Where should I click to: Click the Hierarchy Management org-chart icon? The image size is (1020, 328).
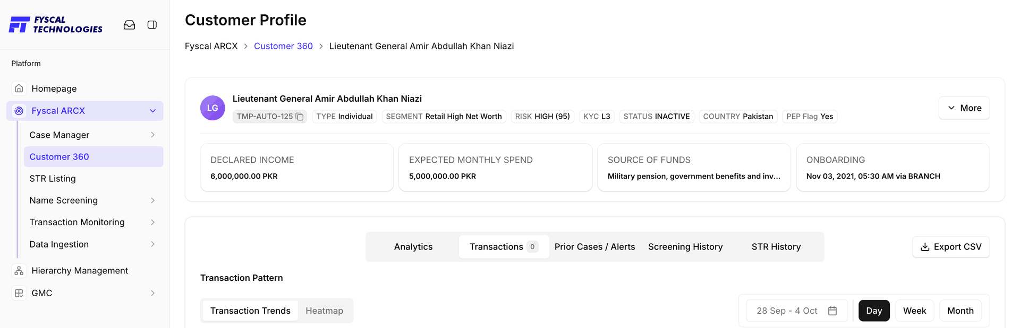[19, 271]
